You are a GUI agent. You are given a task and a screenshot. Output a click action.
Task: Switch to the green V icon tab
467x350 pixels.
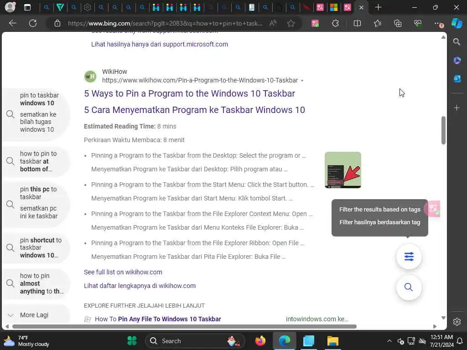point(60,7)
